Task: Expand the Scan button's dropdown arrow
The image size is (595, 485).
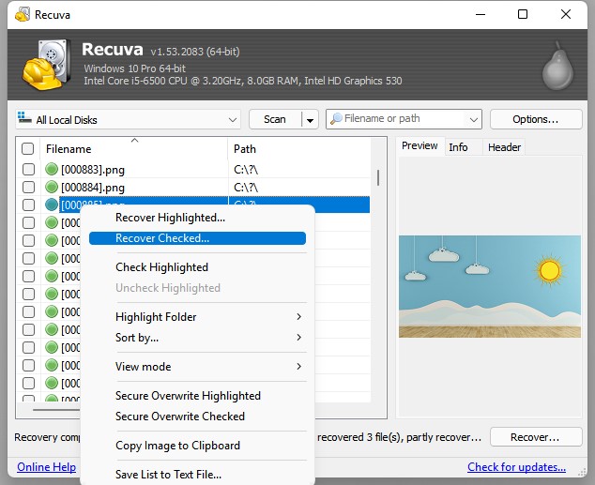Action: pyautogui.click(x=310, y=119)
